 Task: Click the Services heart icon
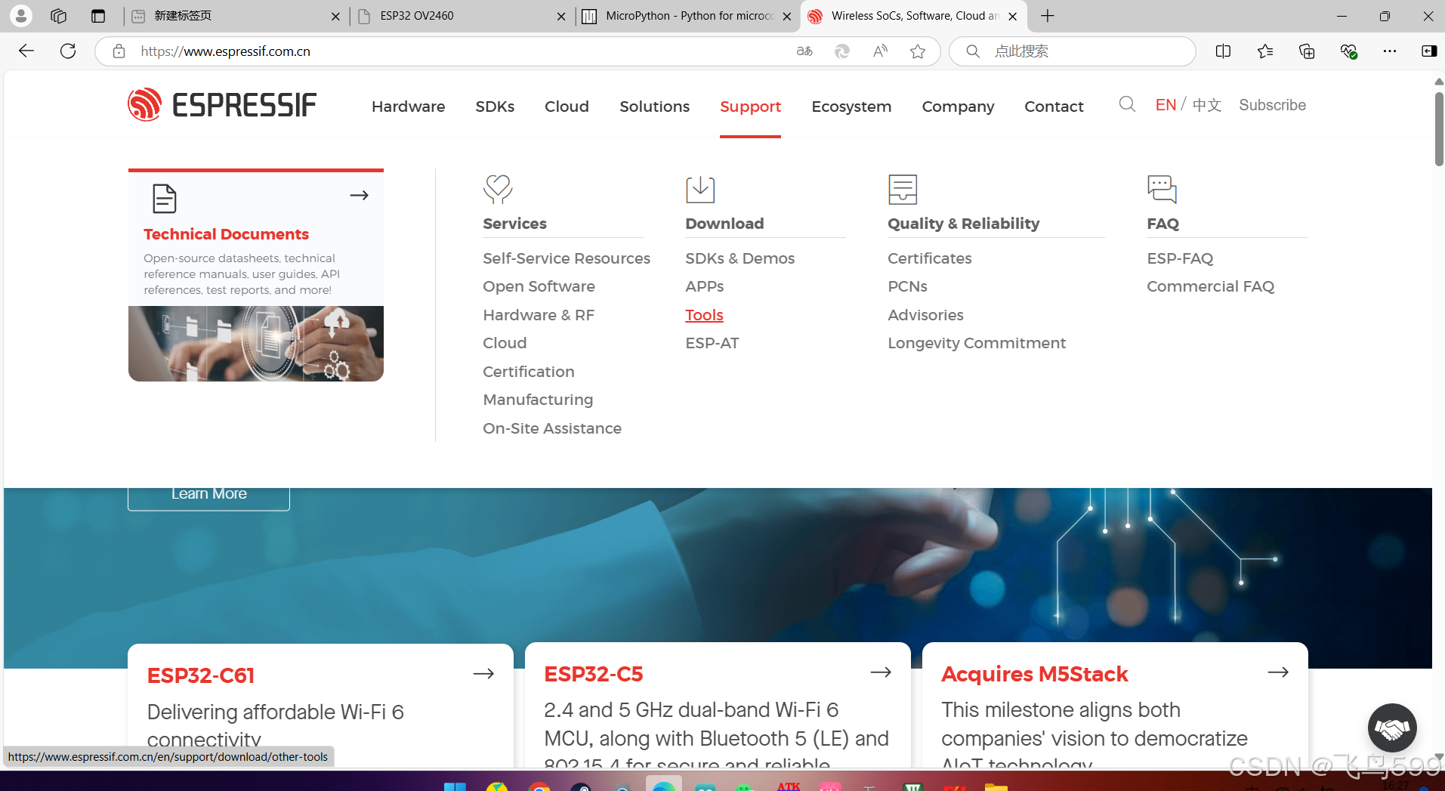pos(498,189)
